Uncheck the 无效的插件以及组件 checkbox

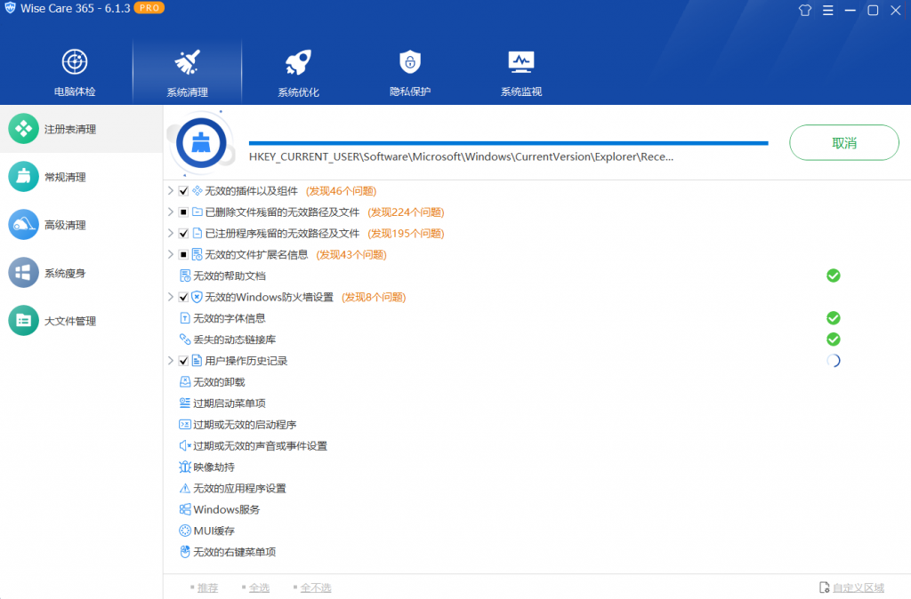tap(183, 191)
